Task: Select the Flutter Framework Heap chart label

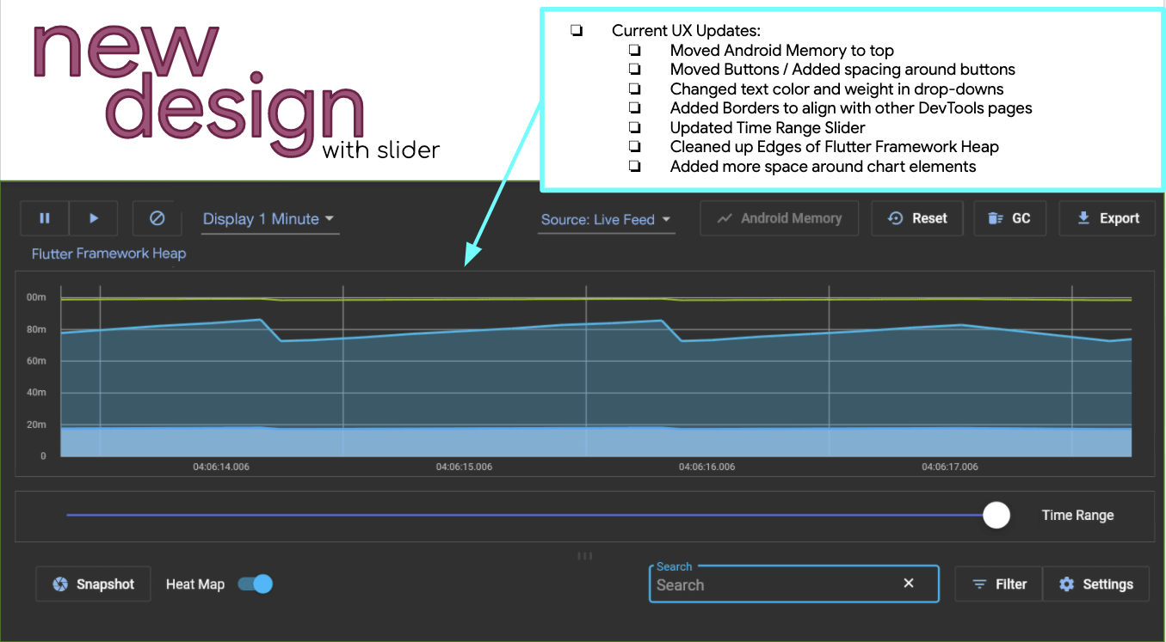Action: click(x=108, y=254)
